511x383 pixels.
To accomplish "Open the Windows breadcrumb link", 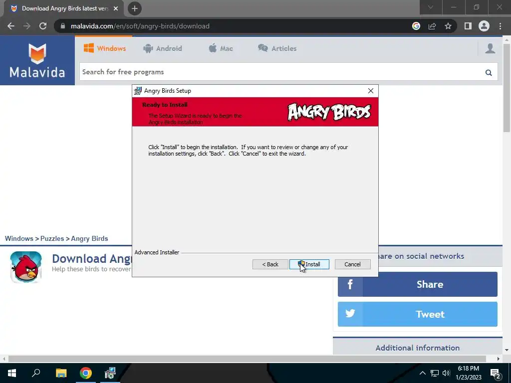I will pos(19,238).
